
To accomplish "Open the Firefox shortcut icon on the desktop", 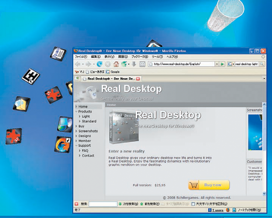I will (x=63, y=144).
